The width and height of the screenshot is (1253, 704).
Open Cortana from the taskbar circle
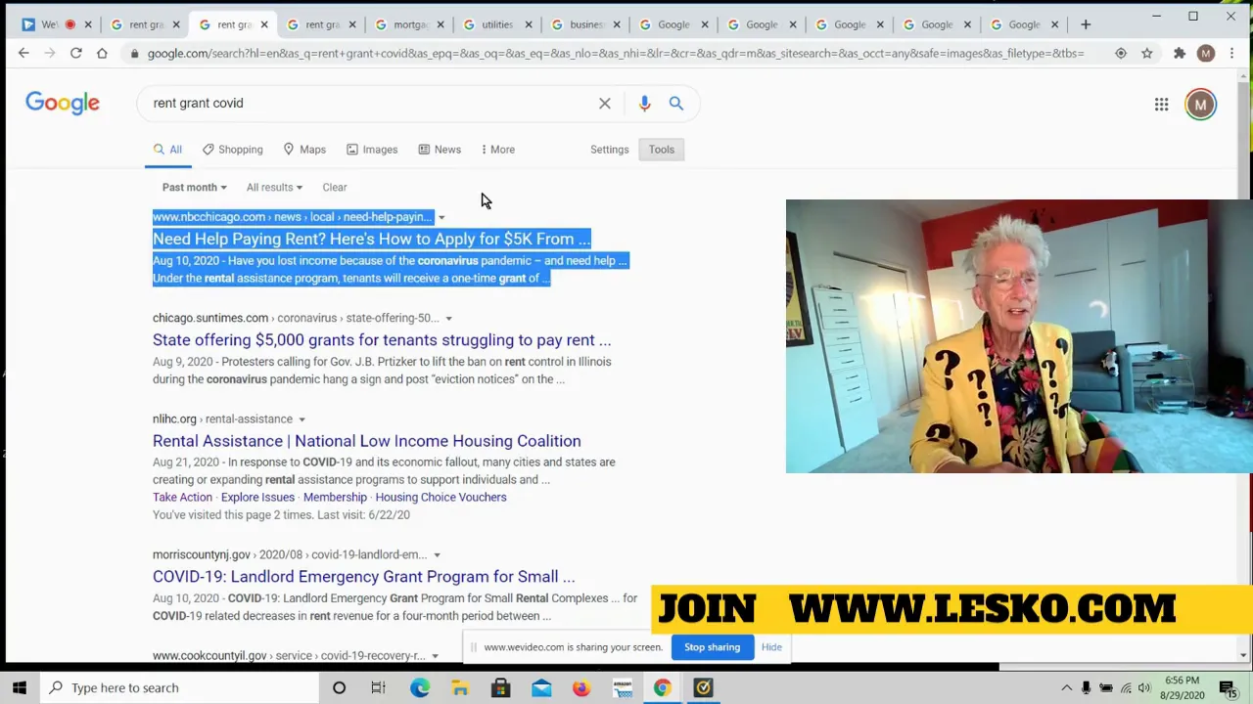click(x=339, y=687)
